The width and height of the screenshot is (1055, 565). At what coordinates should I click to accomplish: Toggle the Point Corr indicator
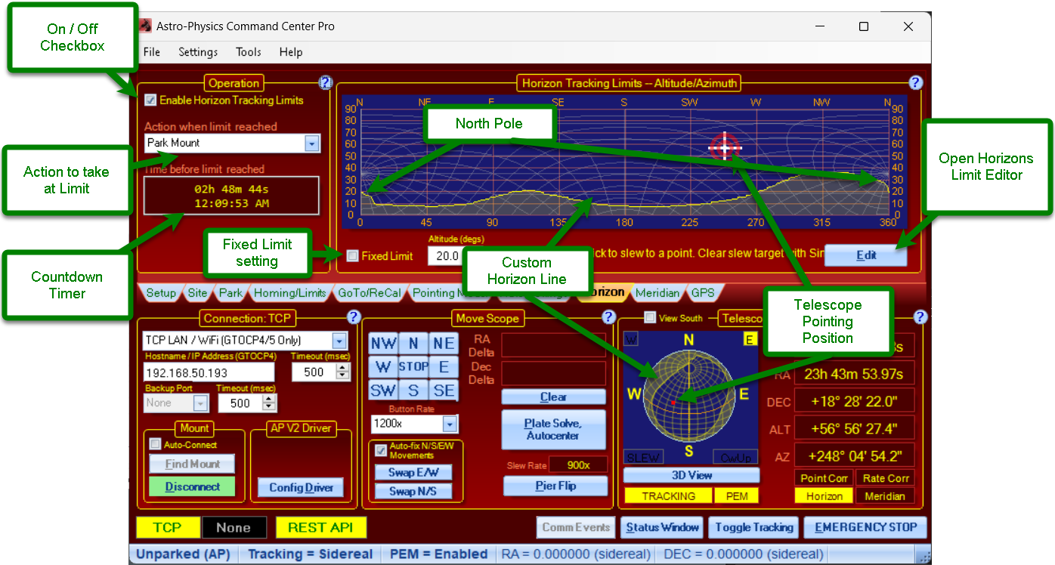(824, 478)
